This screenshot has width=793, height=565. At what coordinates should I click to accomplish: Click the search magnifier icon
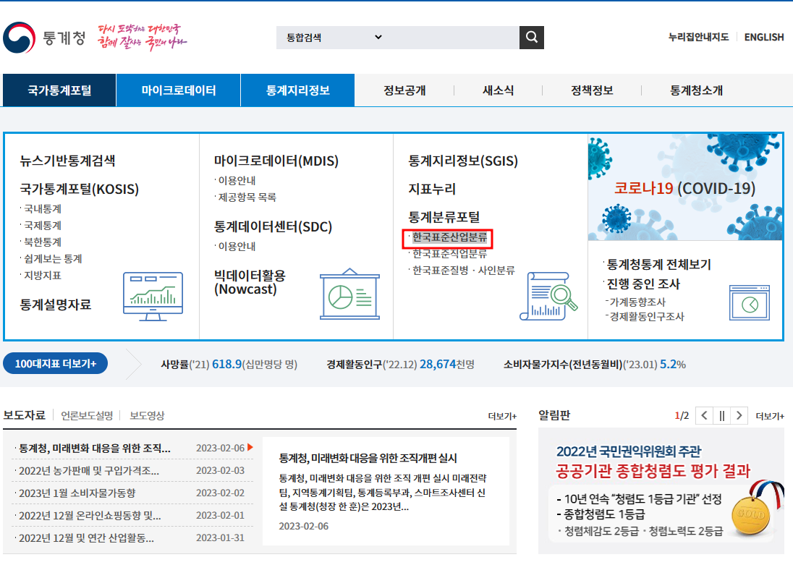tap(531, 37)
